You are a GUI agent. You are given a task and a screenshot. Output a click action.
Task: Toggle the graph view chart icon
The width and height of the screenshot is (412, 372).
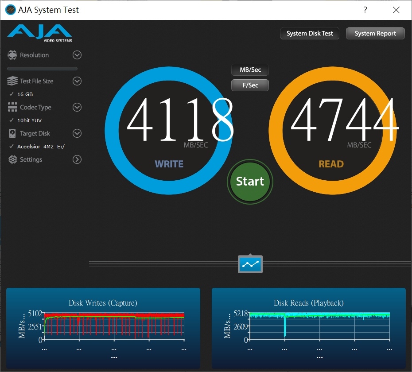(x=250, y=264)
